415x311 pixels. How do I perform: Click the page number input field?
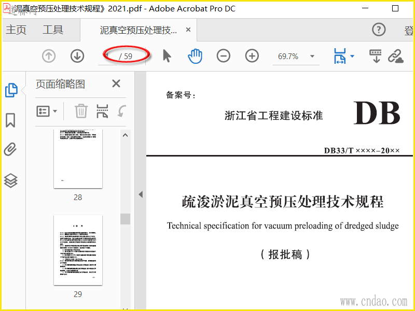[107, 56]
